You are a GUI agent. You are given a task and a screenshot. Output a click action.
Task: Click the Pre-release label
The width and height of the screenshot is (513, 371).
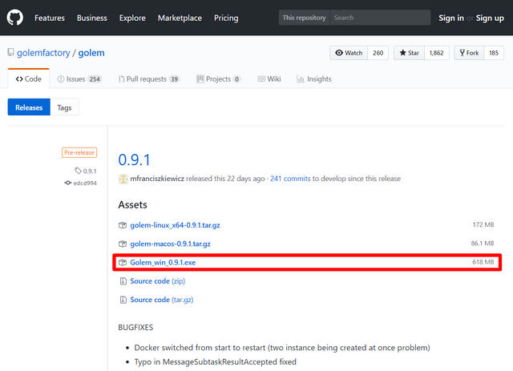[79, 152]
